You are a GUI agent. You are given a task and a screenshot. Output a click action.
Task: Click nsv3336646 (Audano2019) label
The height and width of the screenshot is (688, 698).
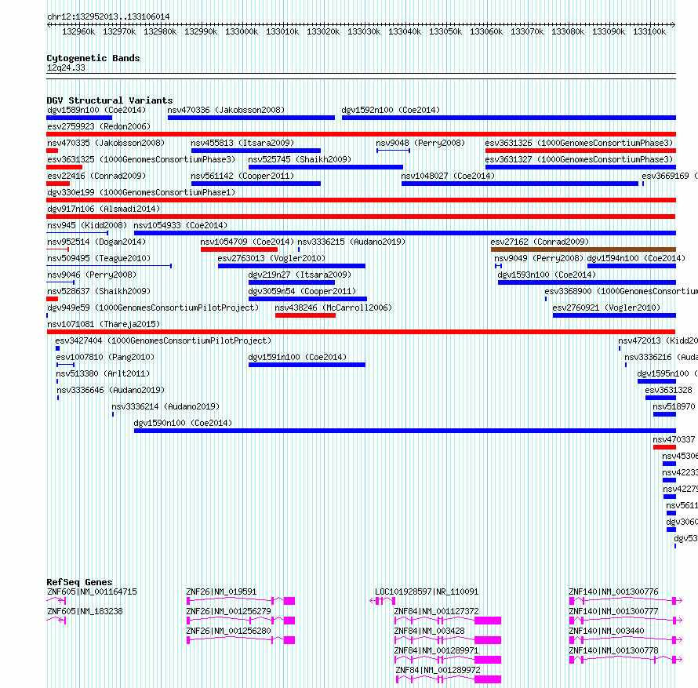coord(111,390)
